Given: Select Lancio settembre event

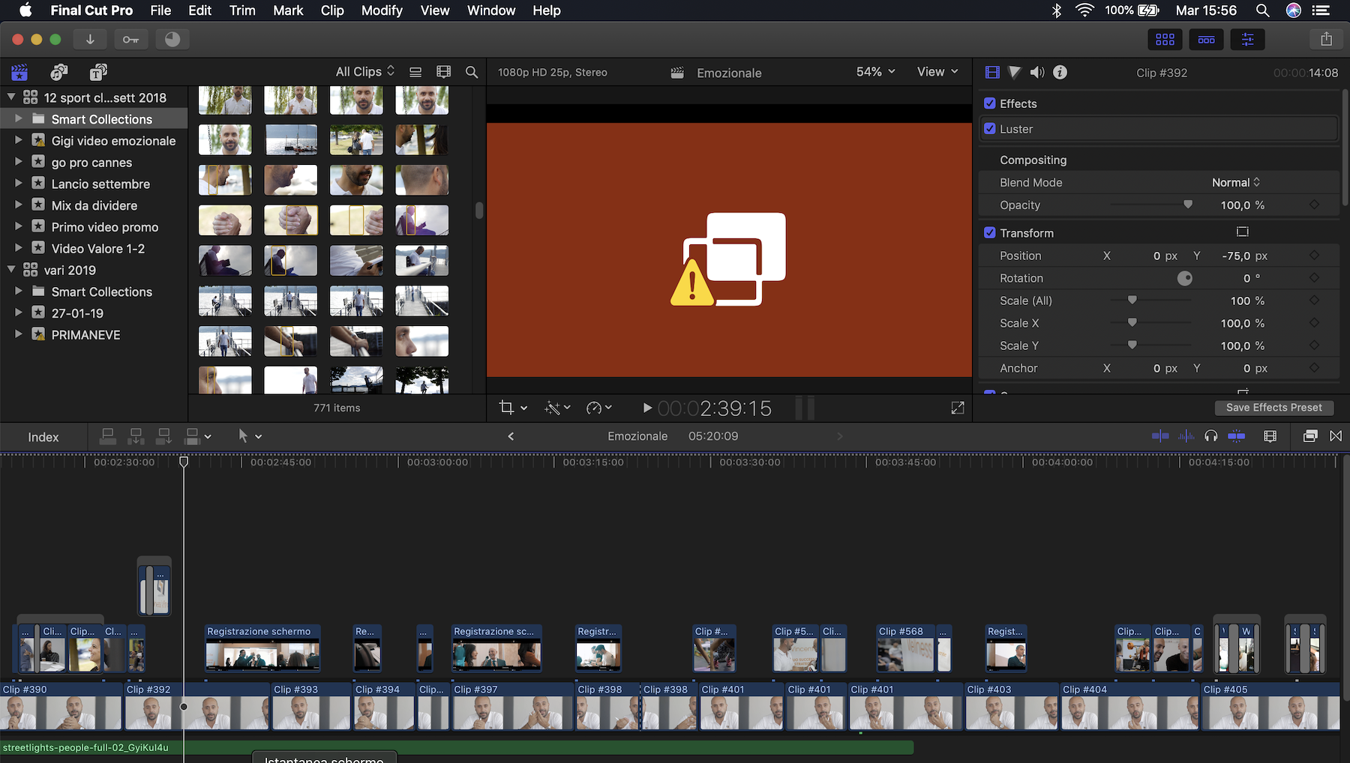Looking at the screenshot, I should (x=100, y=184).
